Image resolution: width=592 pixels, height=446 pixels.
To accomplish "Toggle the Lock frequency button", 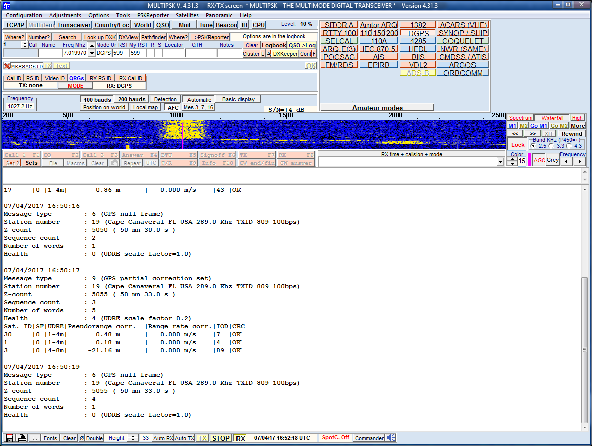I will coord(518,145).
